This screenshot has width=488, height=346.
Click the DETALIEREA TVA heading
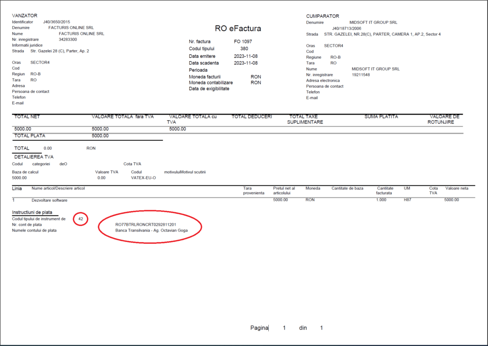[x=33, y=156]
